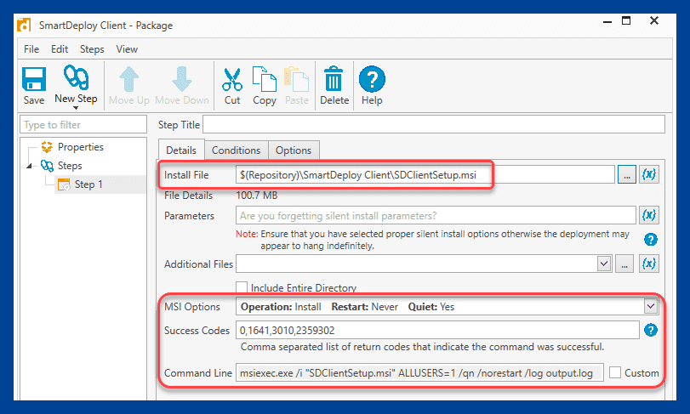Click the SmartDeploy app icon in title bar
This screenshot has width=690, height=414.
(24, 25)
